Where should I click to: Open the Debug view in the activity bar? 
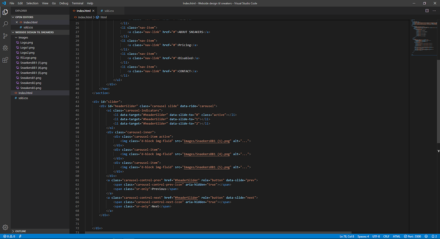(x=5, y=48)
